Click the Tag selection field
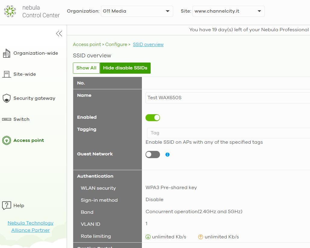This screenshot has height=248, width=310. point(228,133)
